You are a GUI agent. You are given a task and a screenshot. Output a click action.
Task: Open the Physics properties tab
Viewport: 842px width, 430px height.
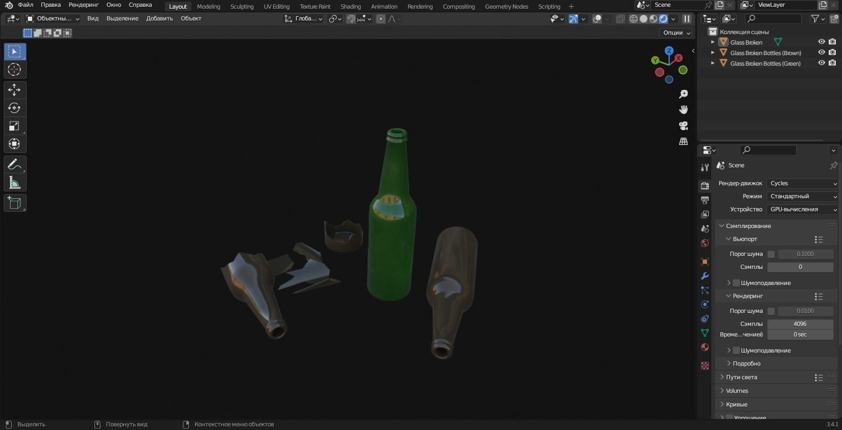click(x=704, y=304)
